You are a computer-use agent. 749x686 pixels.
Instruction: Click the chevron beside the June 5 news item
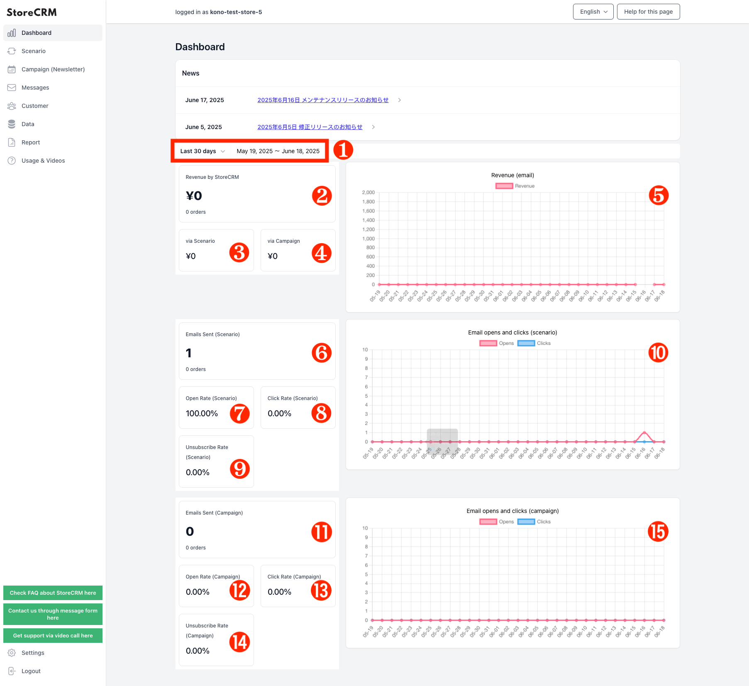pos(373,127)
